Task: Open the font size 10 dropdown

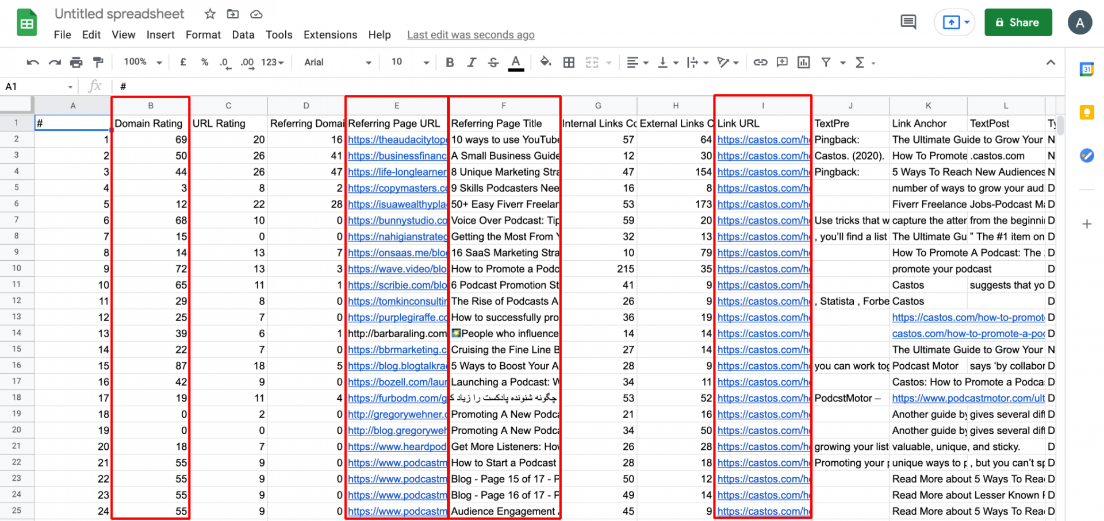Action: click(x=410, y=62)
